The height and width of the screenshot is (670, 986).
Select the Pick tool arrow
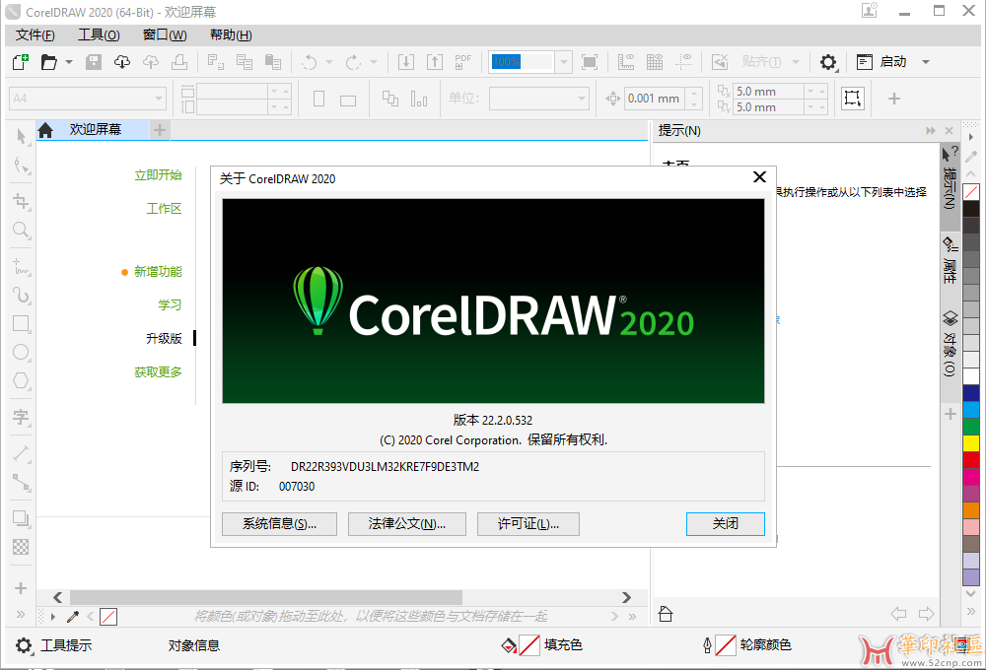[22, 136]
